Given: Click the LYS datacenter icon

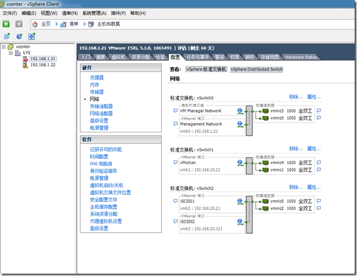Looking at the screenshot, I should [17, 53].
